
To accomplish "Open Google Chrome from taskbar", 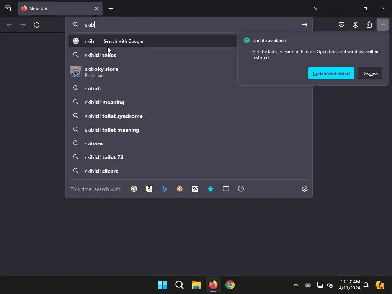I will [230, 285].
